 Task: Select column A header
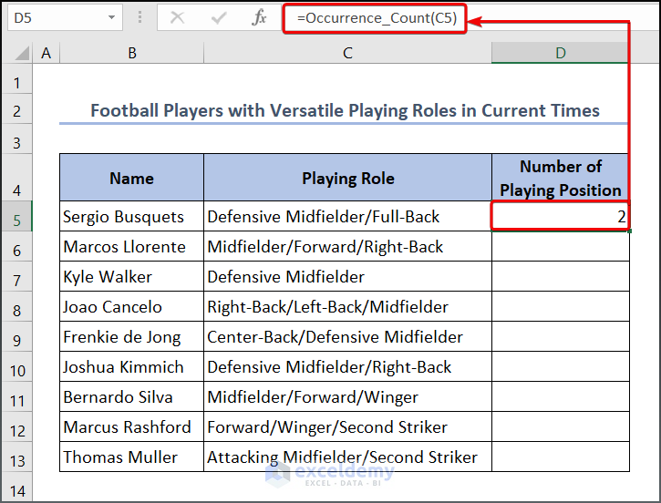pos(46,54)
